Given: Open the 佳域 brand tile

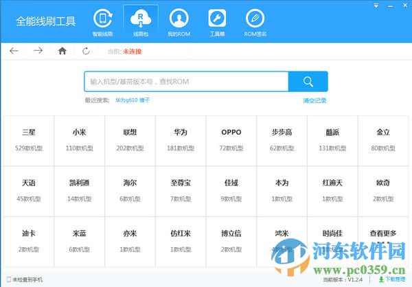Looking at the screenshot, I should (x=231, y=192).
